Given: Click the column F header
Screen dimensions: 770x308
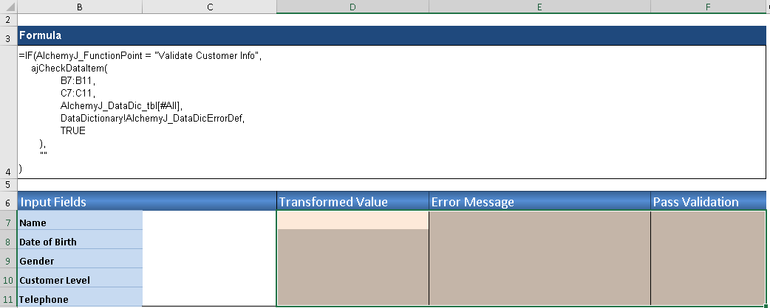Looking at the screenshot, I should (x=708, y=7).
